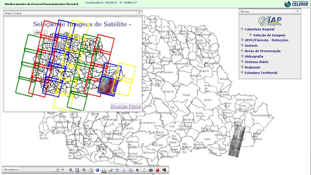The height and width of the screenshot is (175, 311).
Task: Click the eraser clear tool
Action: click(x=111, y=170)
